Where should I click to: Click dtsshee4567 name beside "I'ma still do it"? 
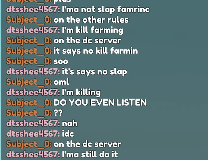(x=33, y=155)
